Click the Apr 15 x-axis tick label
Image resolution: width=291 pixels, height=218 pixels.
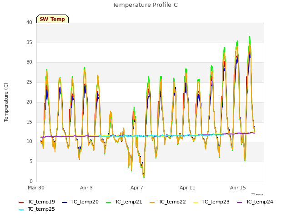[x=238, y=188]
